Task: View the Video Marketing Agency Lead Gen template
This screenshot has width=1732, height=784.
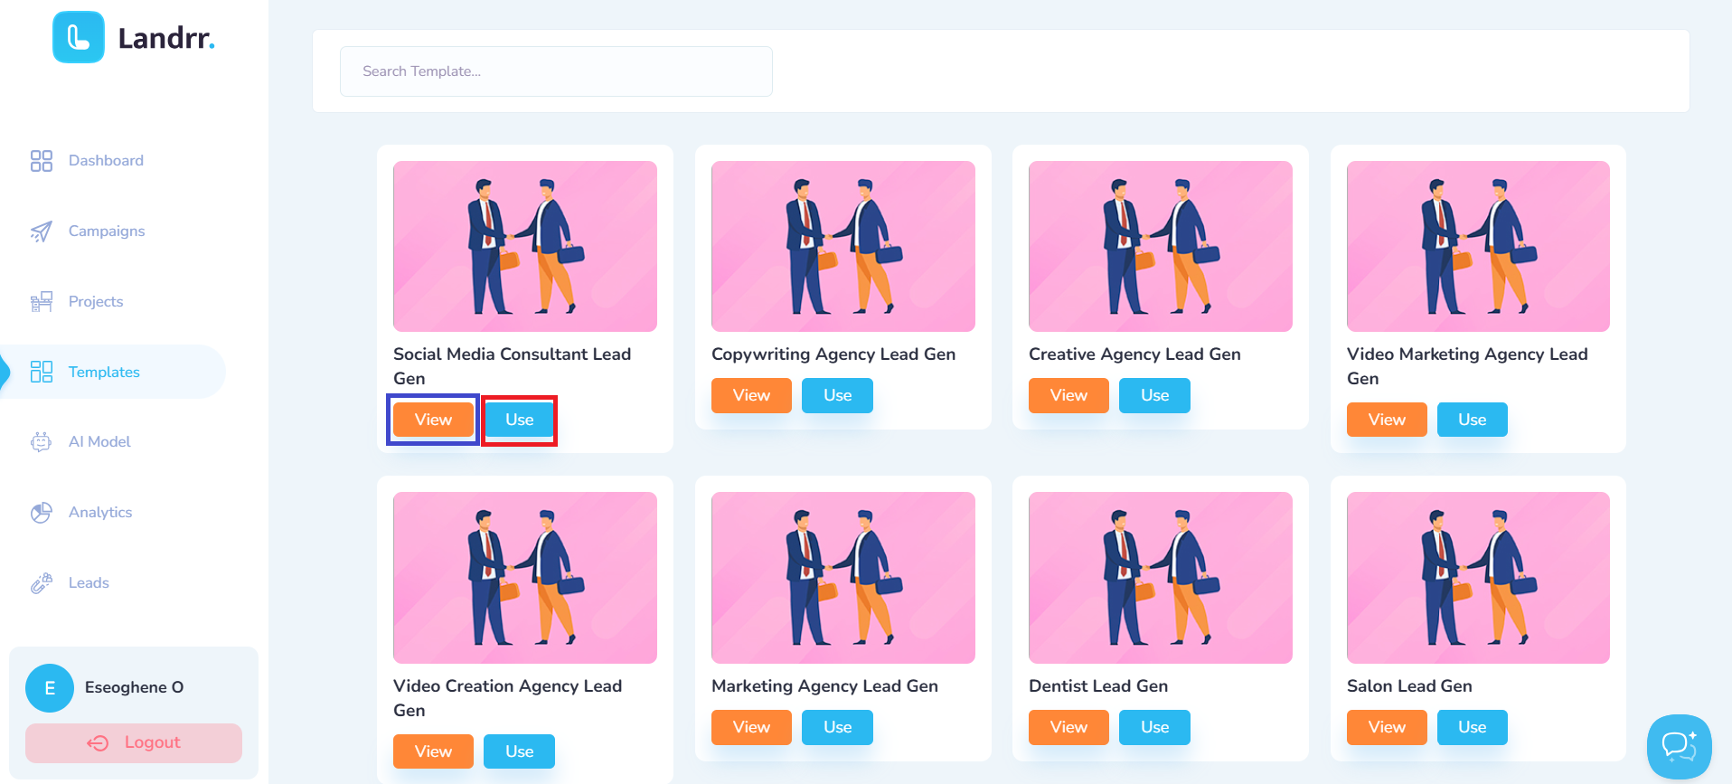Action: (x=1387, y=420)
